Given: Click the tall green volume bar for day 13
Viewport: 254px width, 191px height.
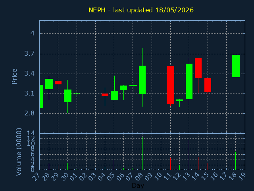Looking at the screenshot, I should (189, 155).
